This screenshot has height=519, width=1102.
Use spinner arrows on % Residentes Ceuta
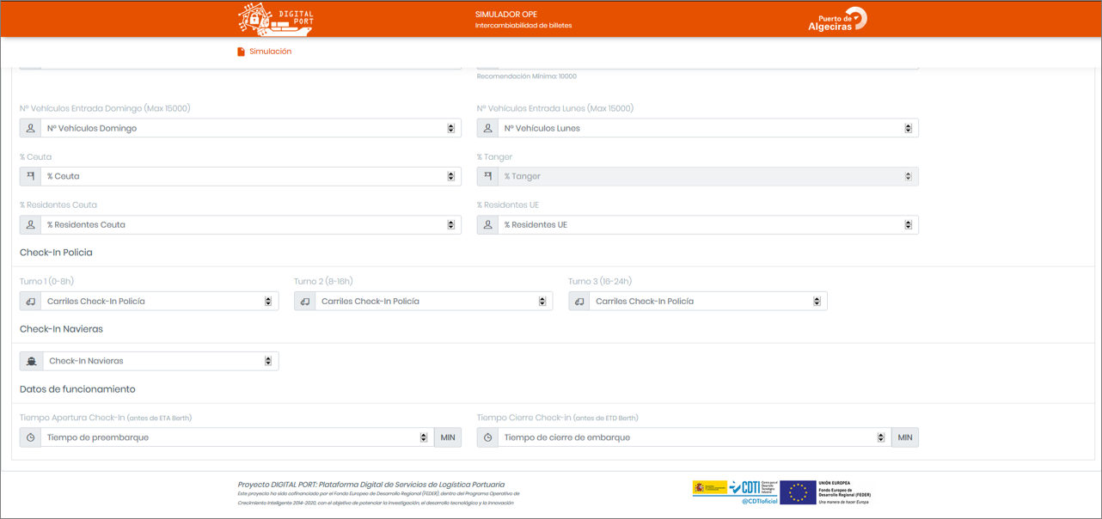(x=450, y=224)
